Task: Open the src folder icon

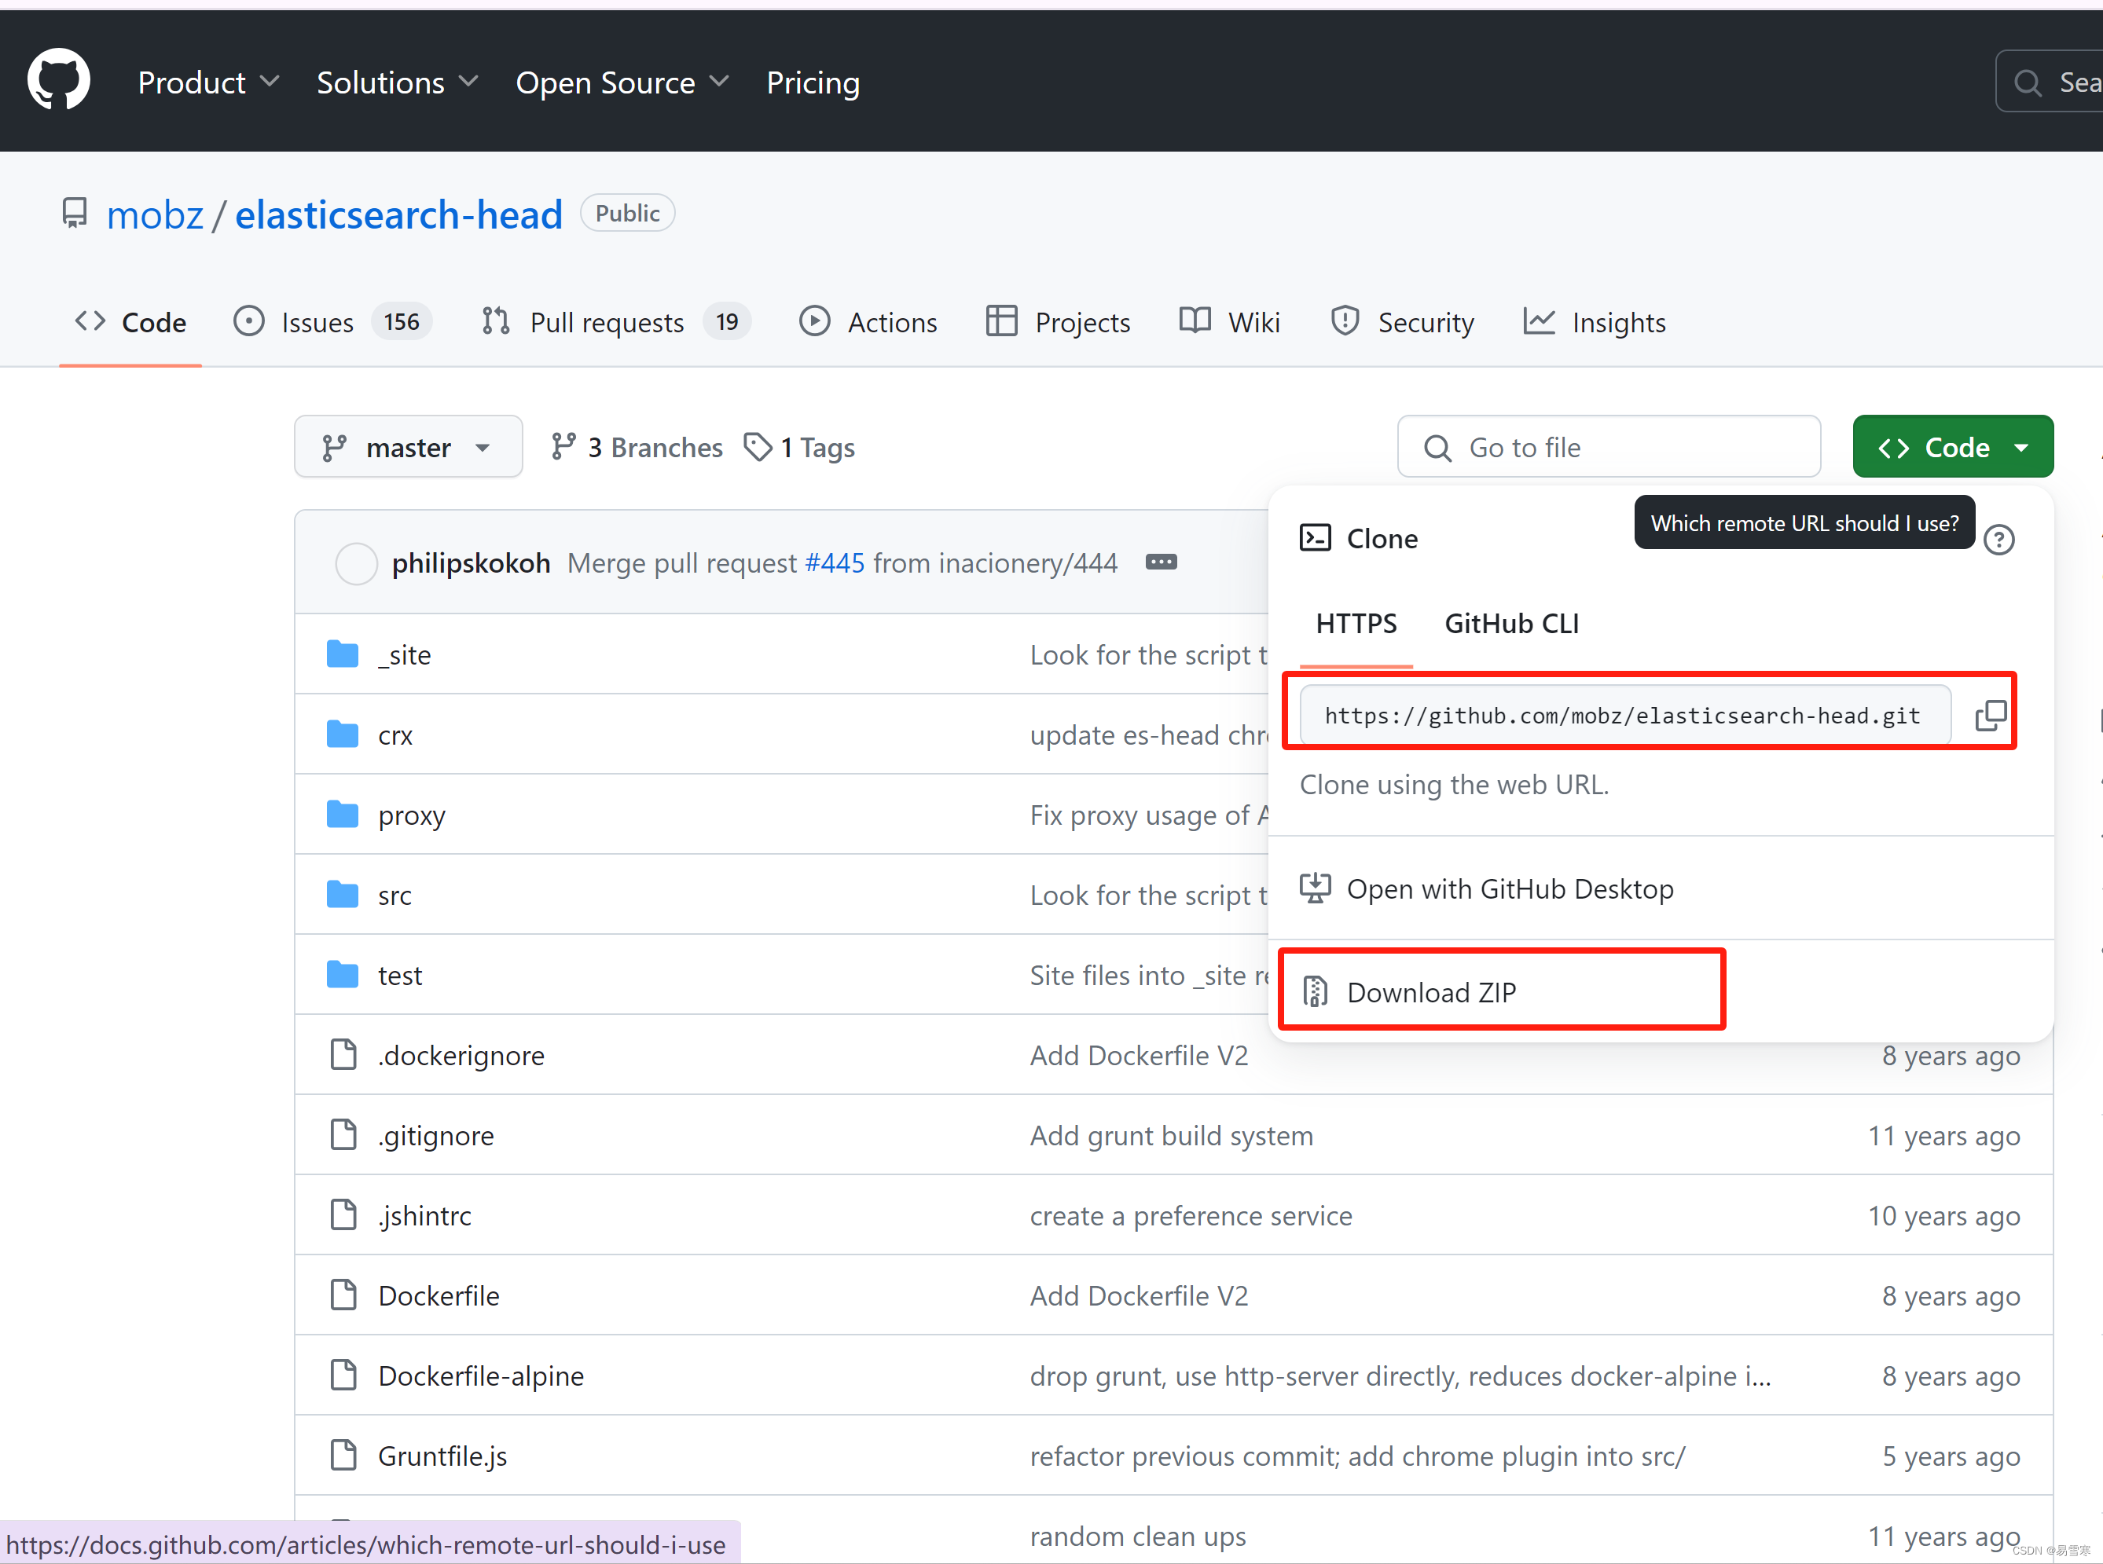Action: 343,893
